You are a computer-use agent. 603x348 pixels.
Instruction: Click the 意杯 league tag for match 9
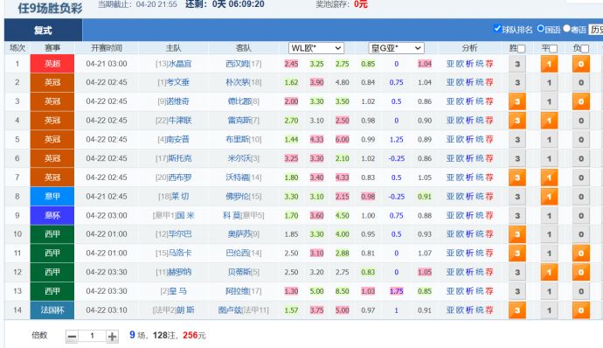click(x=52, y=216)
